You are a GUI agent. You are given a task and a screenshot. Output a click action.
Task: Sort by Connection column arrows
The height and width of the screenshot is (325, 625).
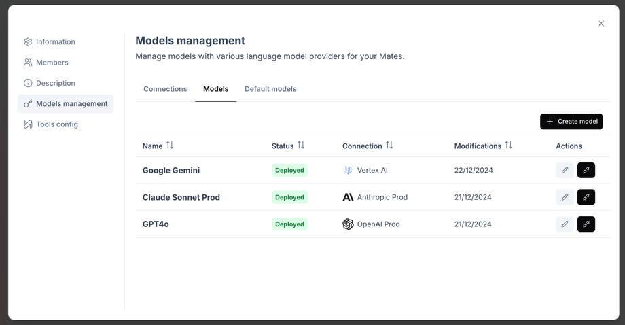click(389, 146)
